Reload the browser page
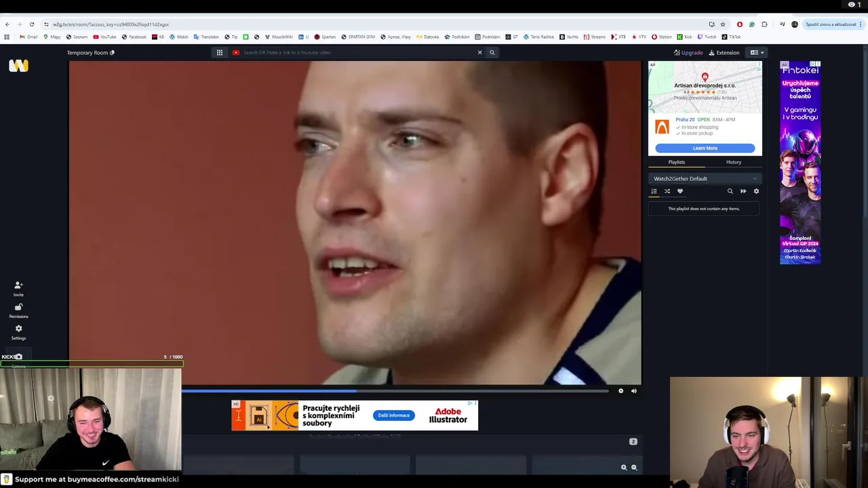 click(x=31, y=24)
